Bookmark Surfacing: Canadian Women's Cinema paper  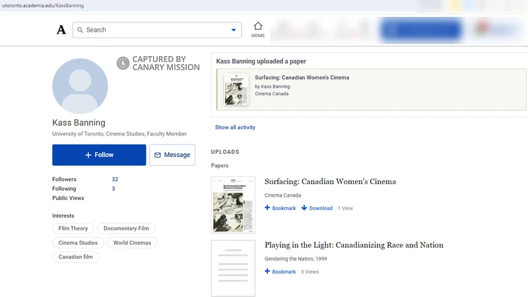point(280,208)
